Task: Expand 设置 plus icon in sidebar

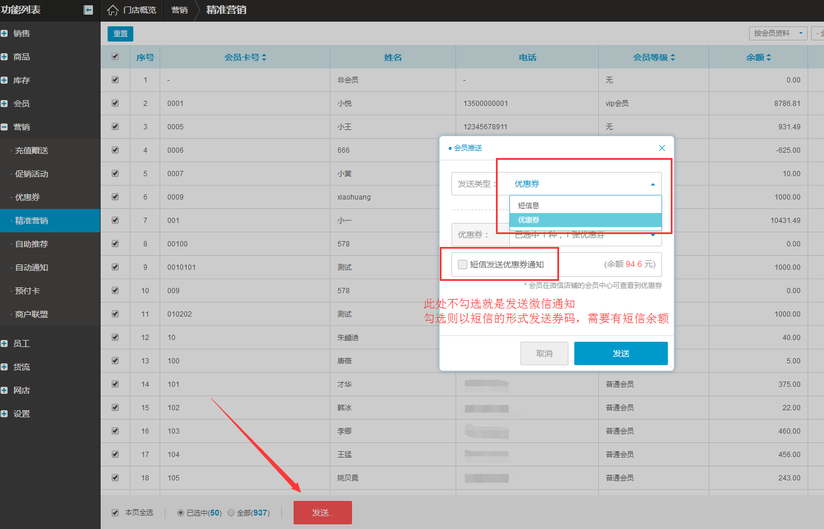Action: 4,414
